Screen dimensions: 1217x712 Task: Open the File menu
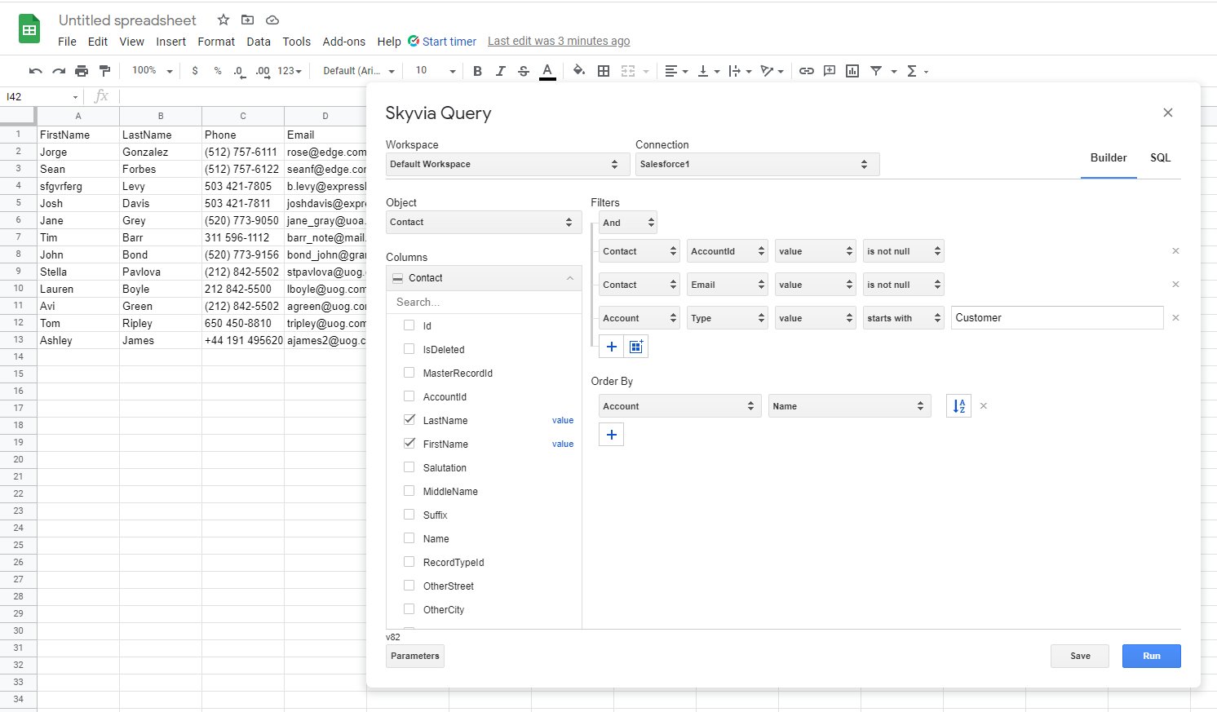coord(67,42)
